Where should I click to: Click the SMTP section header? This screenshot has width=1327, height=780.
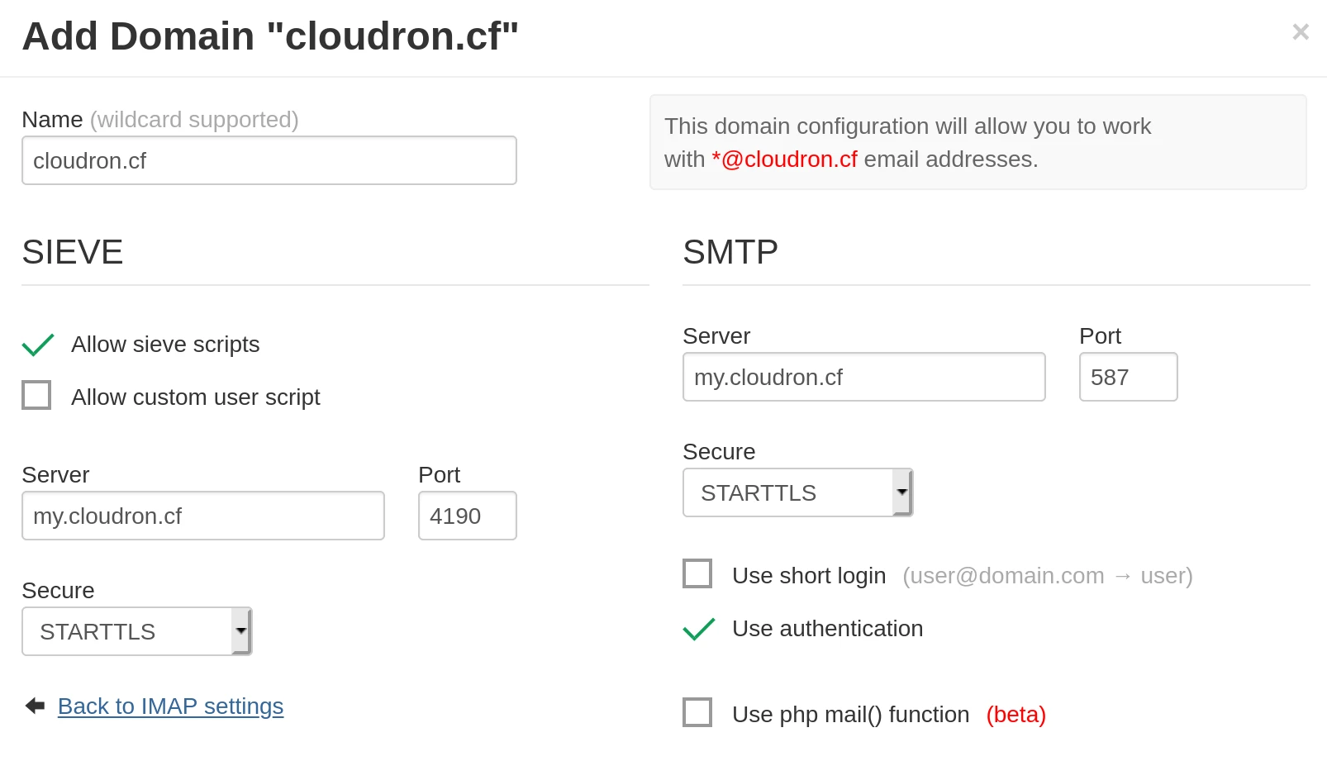pyautogui.click(x=730, y=252)
